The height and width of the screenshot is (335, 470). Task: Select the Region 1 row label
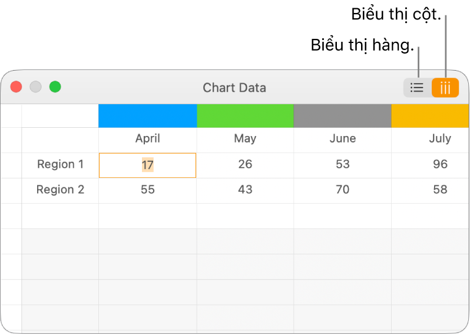[x=60, y=165]
